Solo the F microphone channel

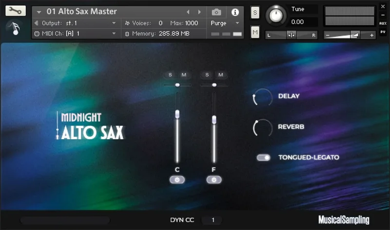point(207,75)
